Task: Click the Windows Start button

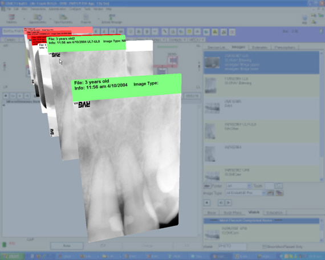Action: pyautogui.click(x=13, y=257)
